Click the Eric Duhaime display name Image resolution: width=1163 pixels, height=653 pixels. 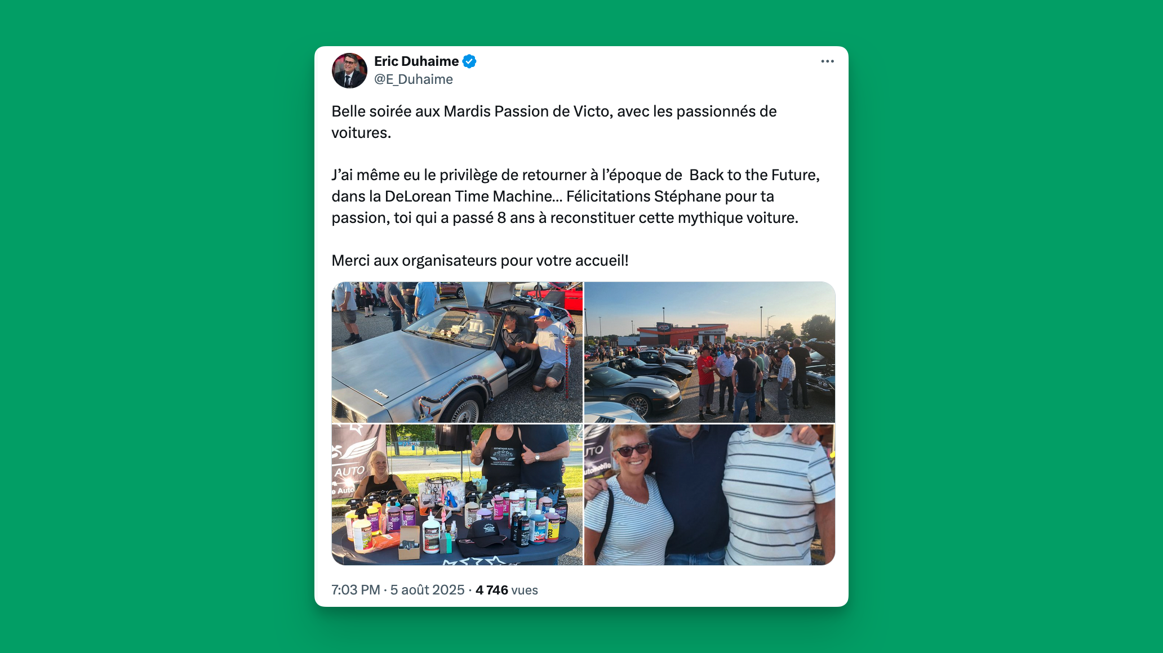tap(416, 61)
